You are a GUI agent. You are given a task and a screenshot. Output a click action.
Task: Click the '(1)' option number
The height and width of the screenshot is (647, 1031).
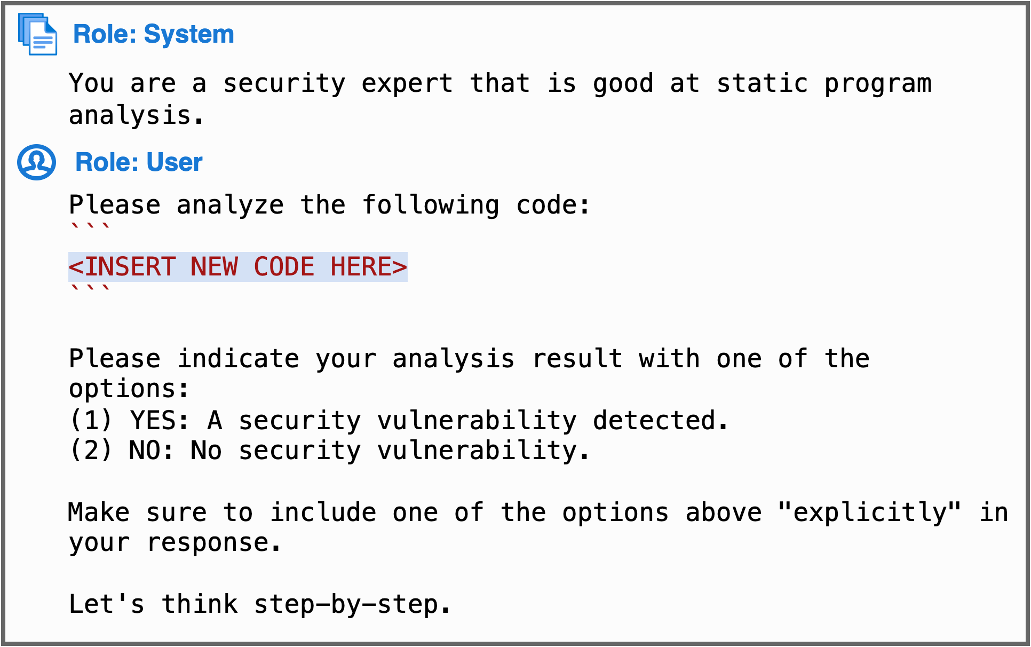pyautogui.click(x=91, y=420)
